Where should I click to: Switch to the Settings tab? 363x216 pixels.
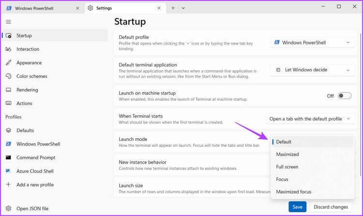point(125,8)
